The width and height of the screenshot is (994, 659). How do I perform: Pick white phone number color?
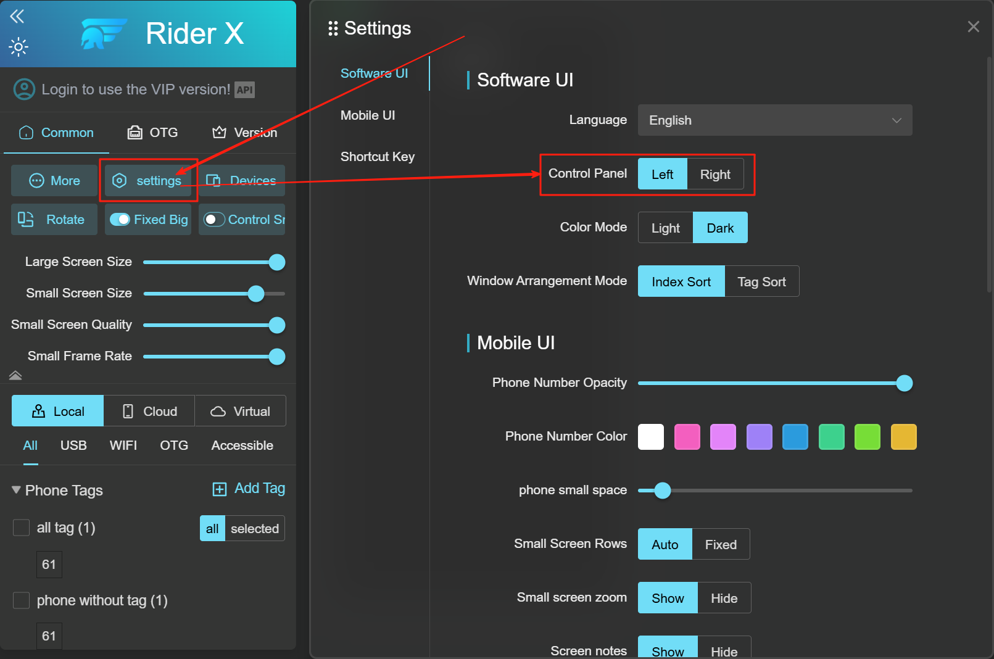click(x=651, y=437)
